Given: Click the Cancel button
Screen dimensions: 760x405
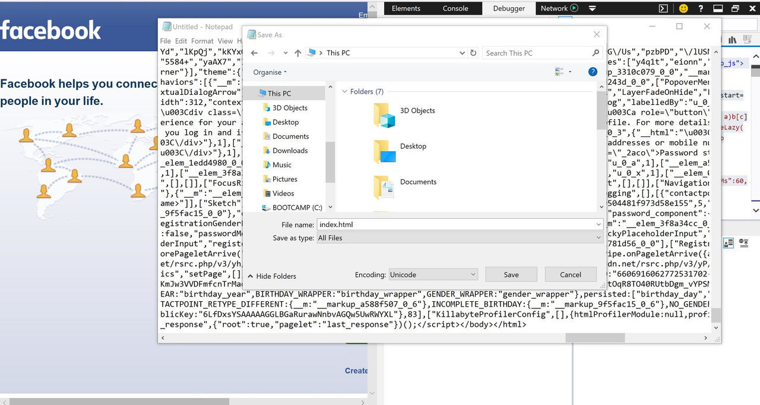Looking at the screenshot, I should click(x=571, y=275).
